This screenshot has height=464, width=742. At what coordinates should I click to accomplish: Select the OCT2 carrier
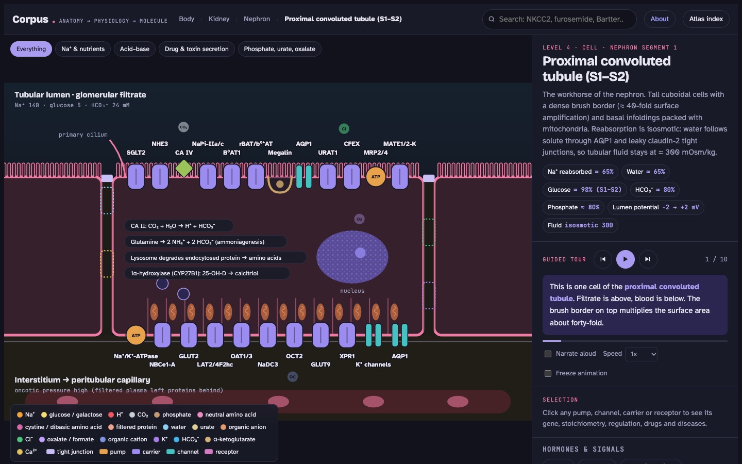[x=294, y=335]
